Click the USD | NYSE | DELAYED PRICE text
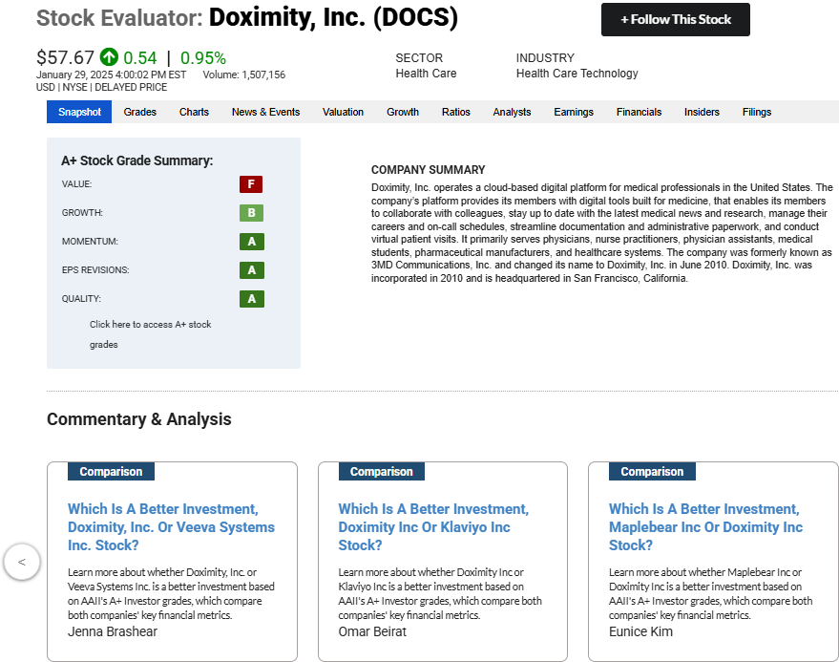Screen dimensions: 839x662 [x=102, y=87]
